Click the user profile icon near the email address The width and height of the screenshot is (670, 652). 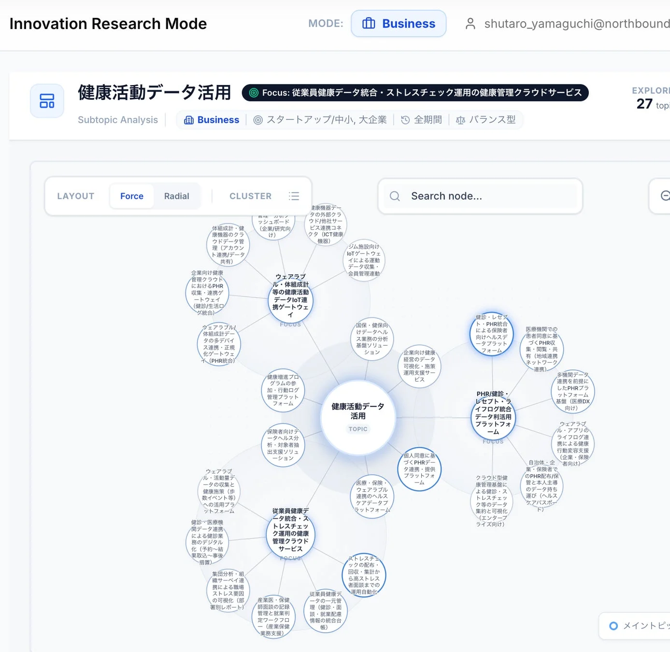pyautogui.click(x=469, y=23)
